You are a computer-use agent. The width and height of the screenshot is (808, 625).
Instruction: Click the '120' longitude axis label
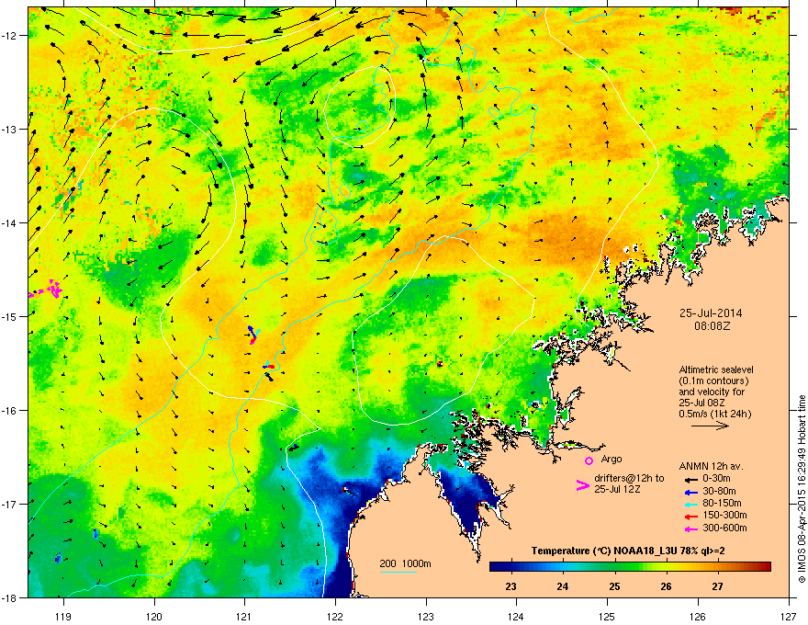(154, 616)
